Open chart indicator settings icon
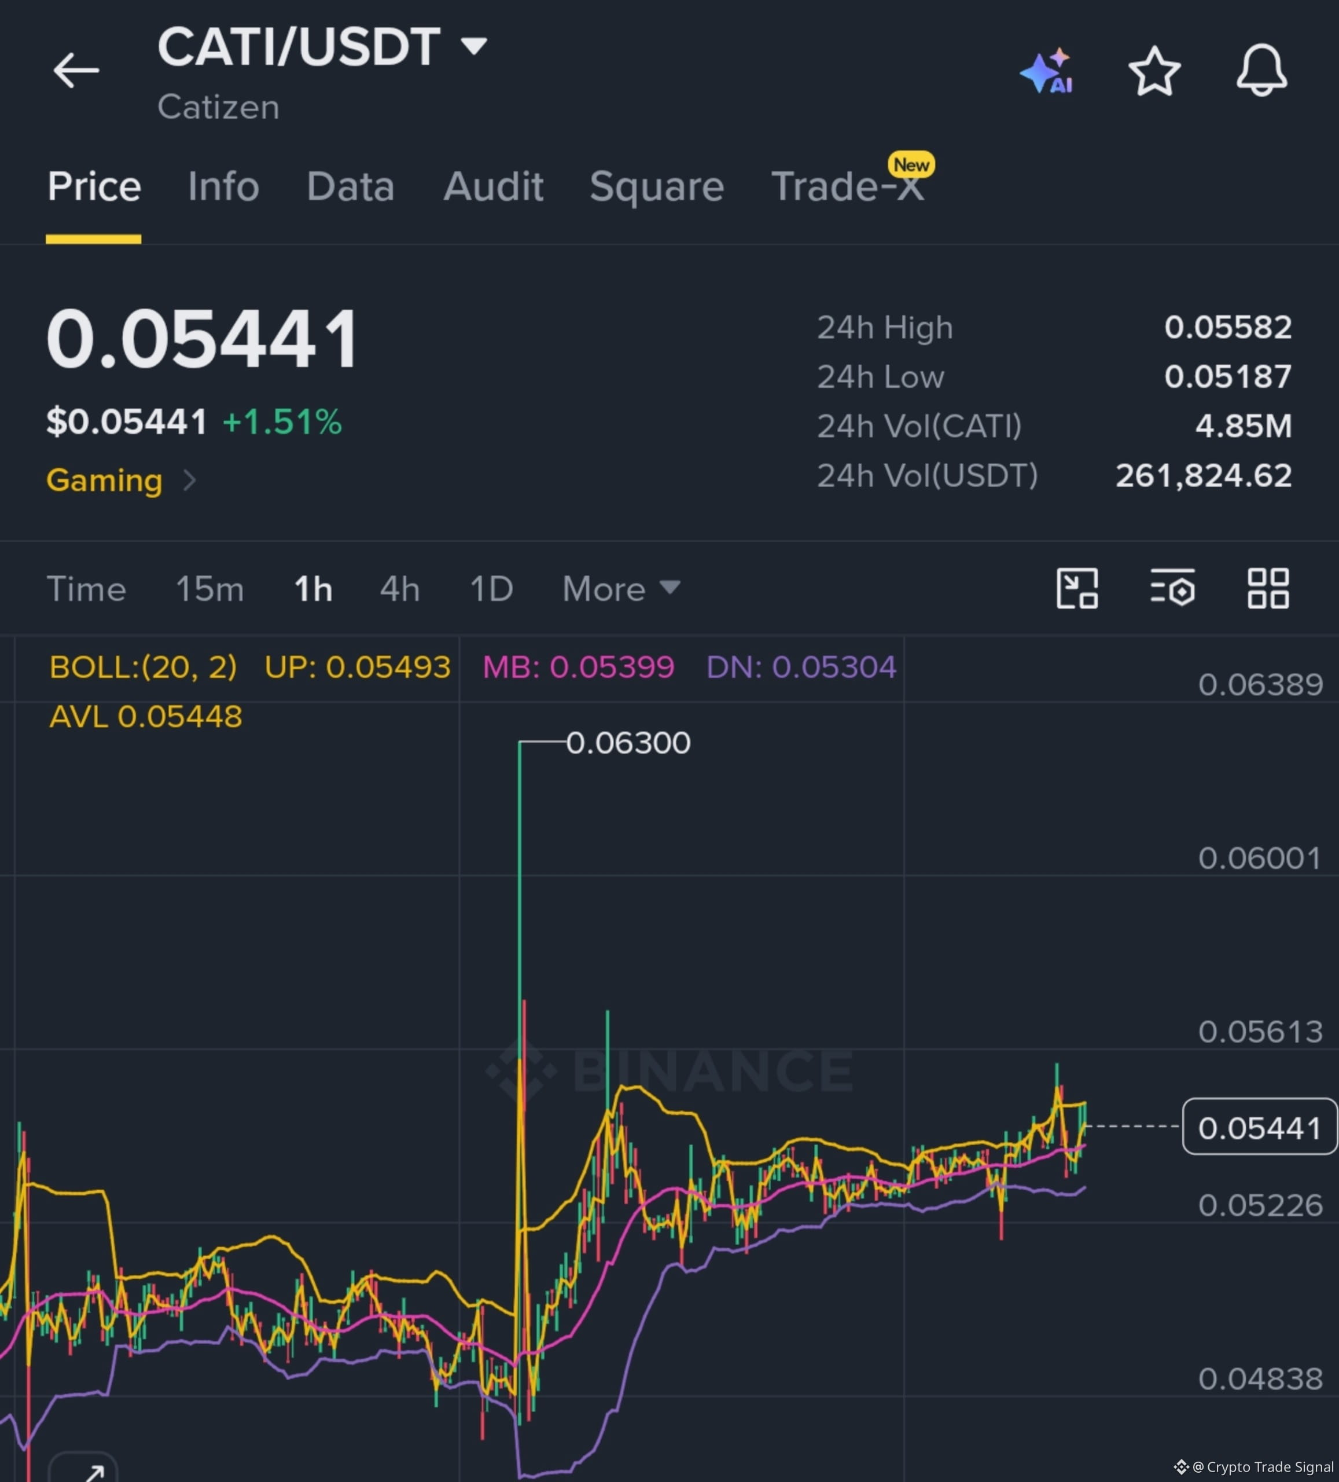This screenshot has height=1482, width=1339. coord(1173,588)
